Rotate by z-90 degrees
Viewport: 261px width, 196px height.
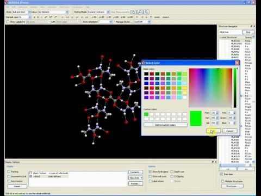123,17
